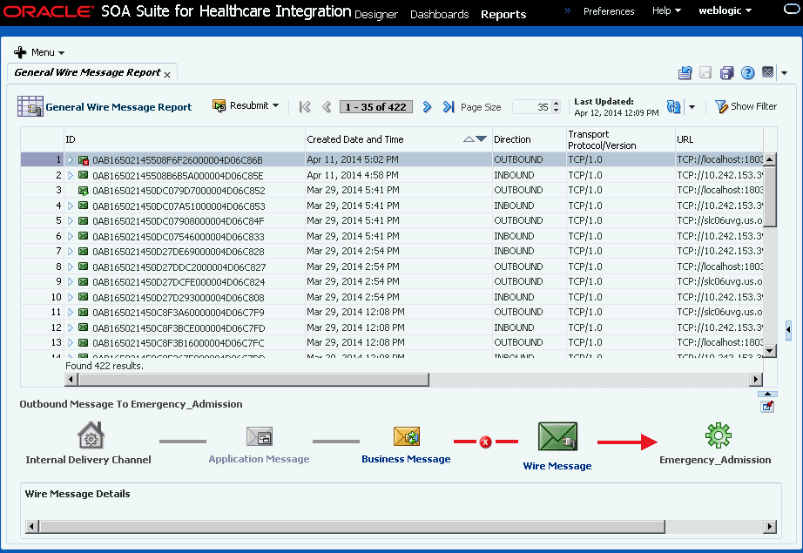Click the save all icon in tab toolbar
Image resolution: width=803 pixels, height=553 pixels.
click(x=726, y=73)
